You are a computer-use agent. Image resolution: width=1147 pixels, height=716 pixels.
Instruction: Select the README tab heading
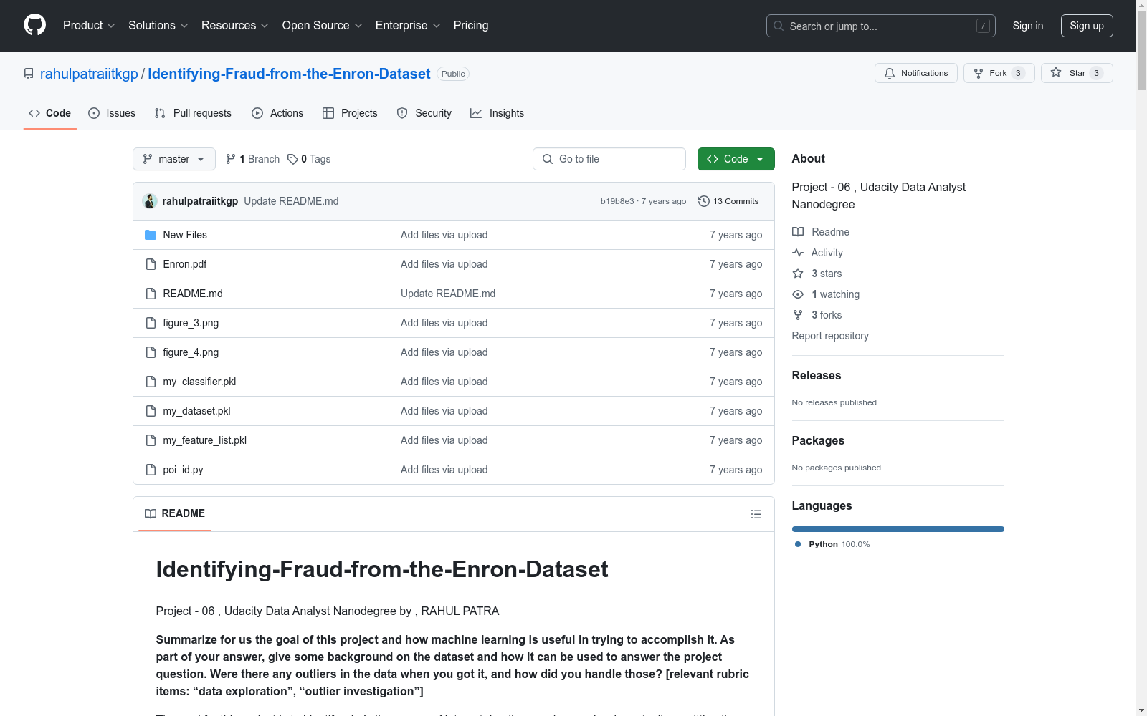coord(175,513)
